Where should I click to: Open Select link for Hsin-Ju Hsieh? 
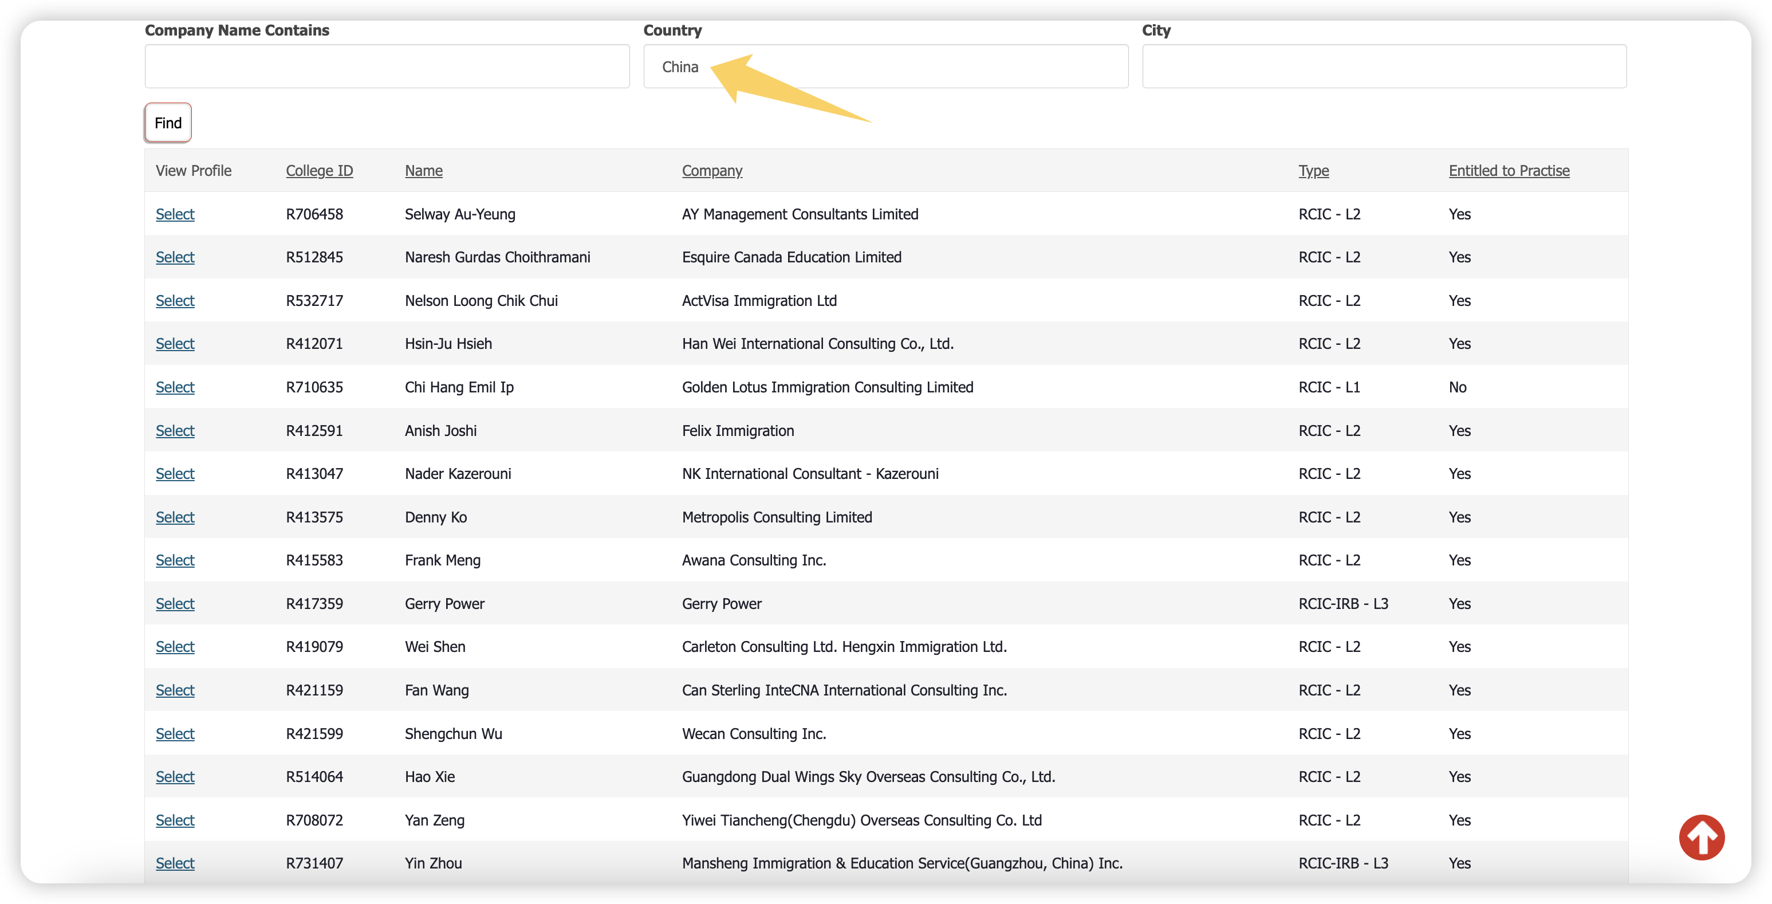click(x=175, y=343)
